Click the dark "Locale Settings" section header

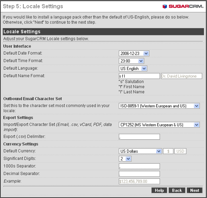[x=103, y=32]
